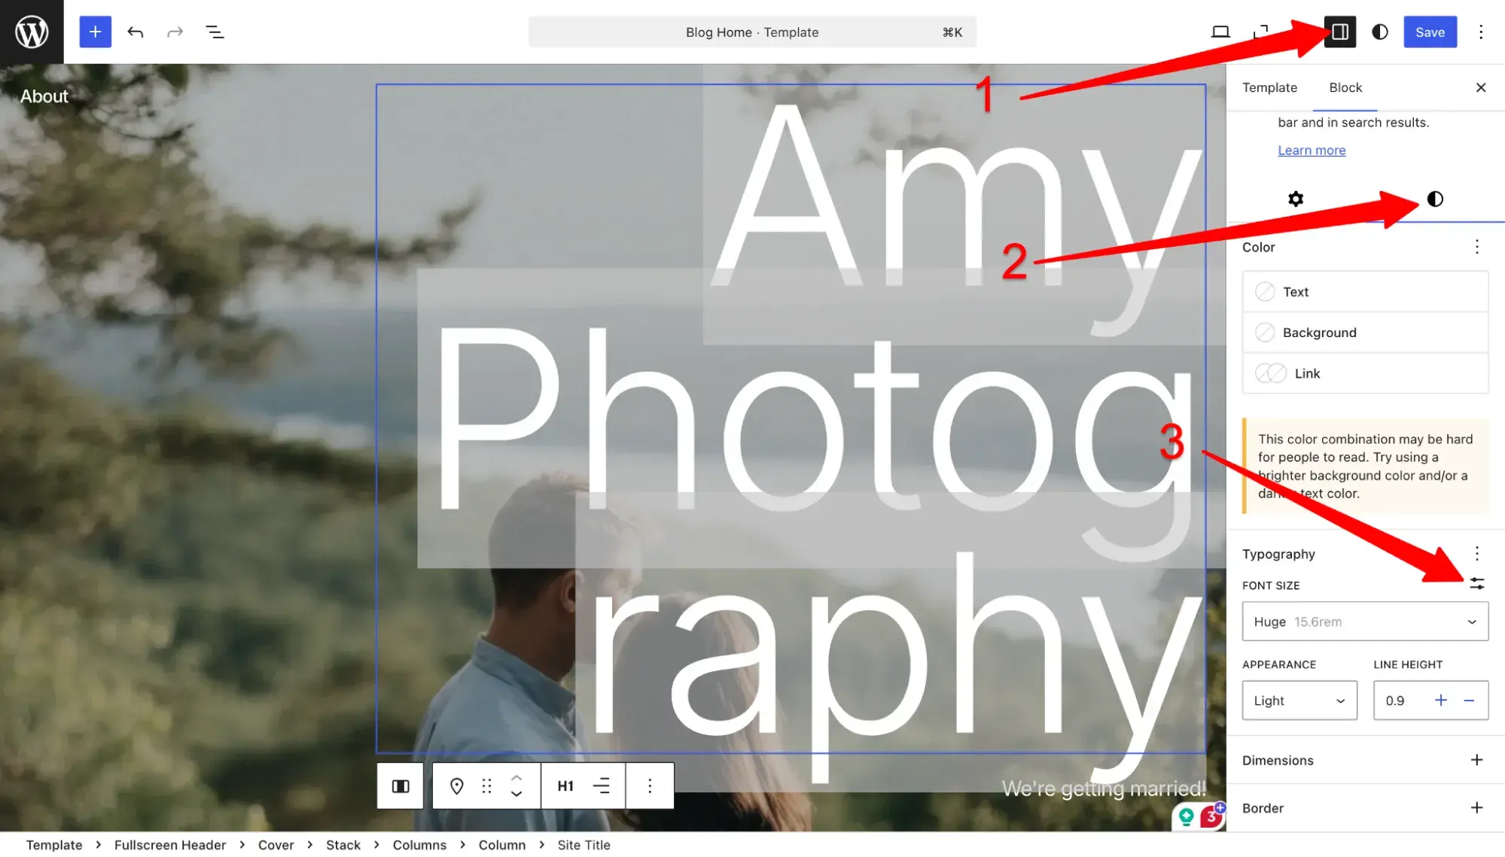Click the Save button
Screen dimensions: 1505x857
1429,32
